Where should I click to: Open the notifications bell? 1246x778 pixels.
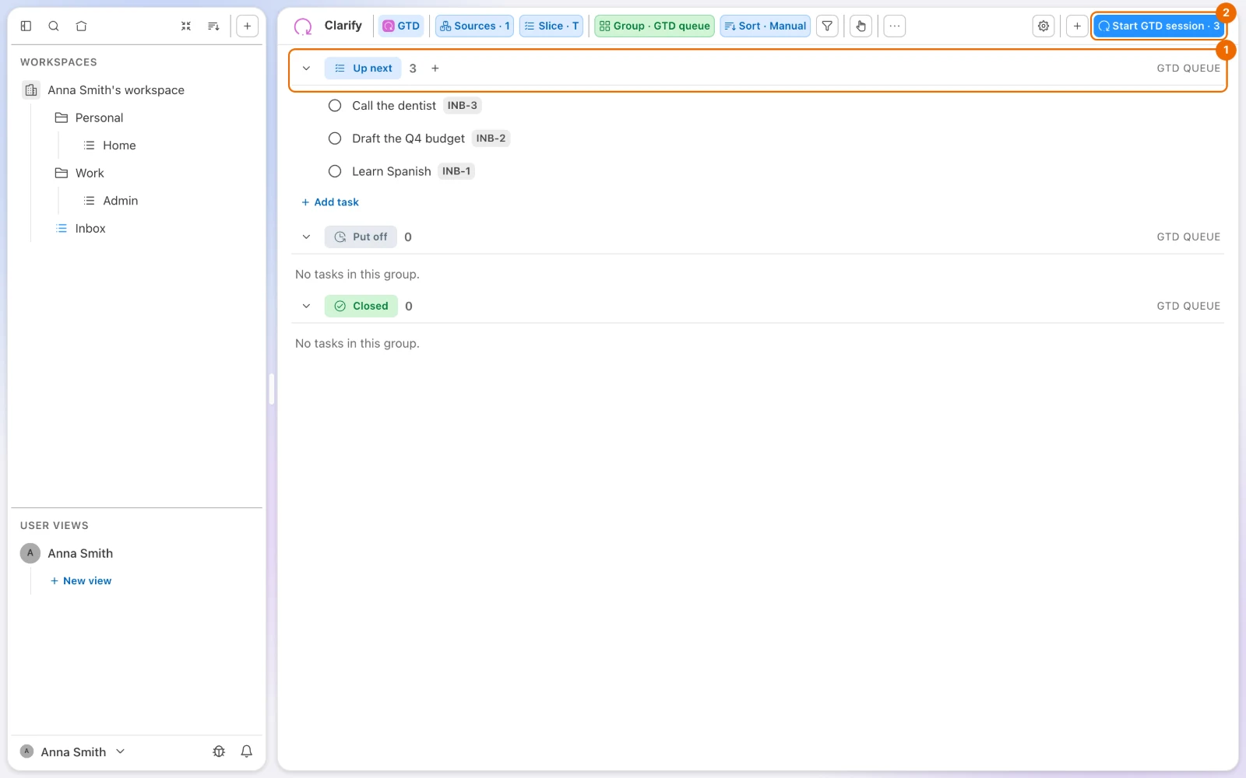coord(246,752)
